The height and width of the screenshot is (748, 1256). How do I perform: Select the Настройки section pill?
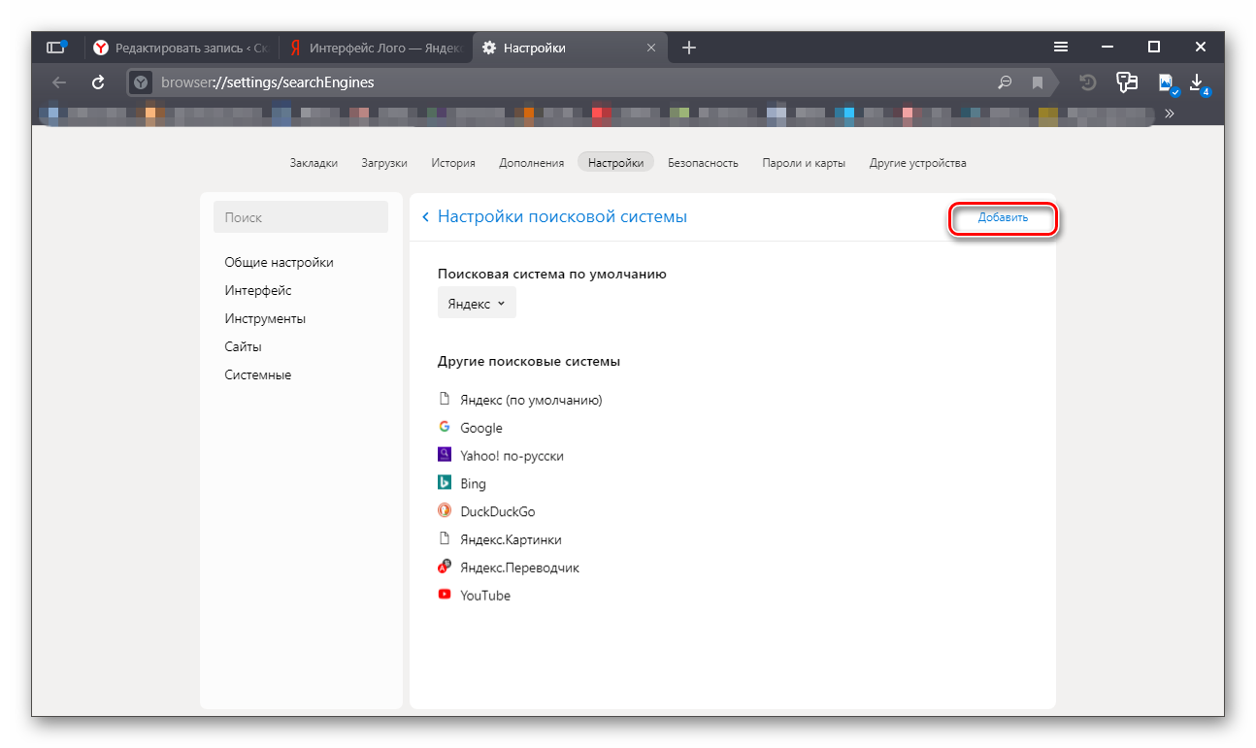tap(615, 163)
